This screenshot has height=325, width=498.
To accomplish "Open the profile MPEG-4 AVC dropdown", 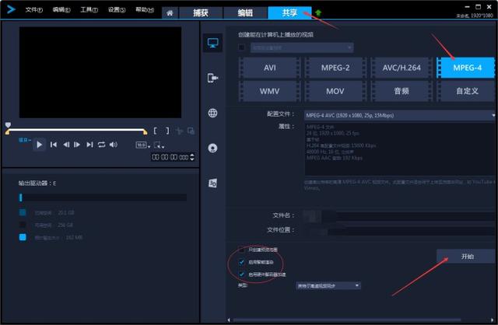I will pos(399,115).
